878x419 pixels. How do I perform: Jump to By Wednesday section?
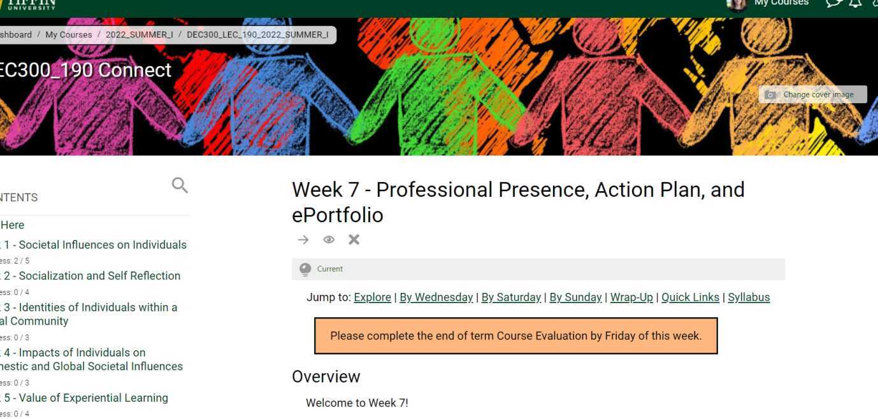pyautogui.click(x=436, y=297)
